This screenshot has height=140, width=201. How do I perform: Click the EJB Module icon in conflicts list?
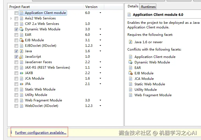pos(130,73)
